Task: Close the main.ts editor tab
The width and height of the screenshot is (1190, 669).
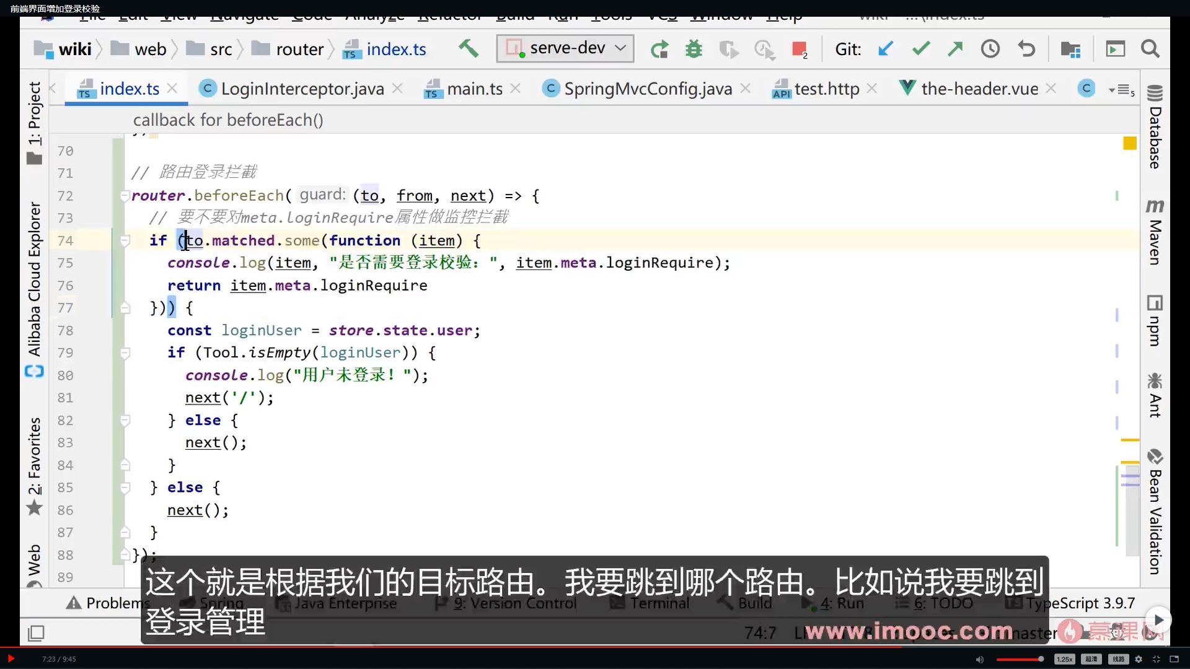Action: coord(515,89)
